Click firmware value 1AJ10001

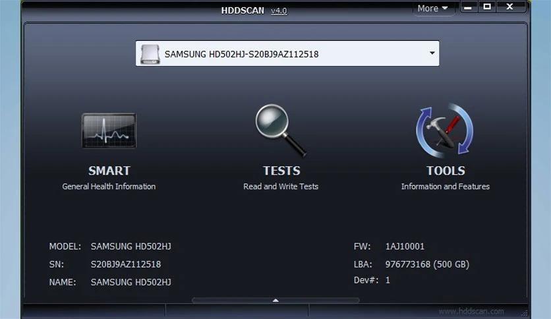tap(405, 246)
